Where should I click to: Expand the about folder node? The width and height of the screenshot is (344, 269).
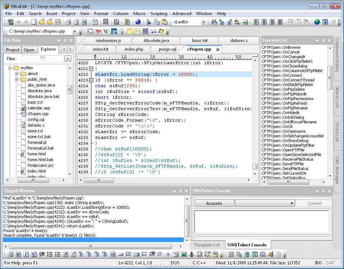pos(17,74)
